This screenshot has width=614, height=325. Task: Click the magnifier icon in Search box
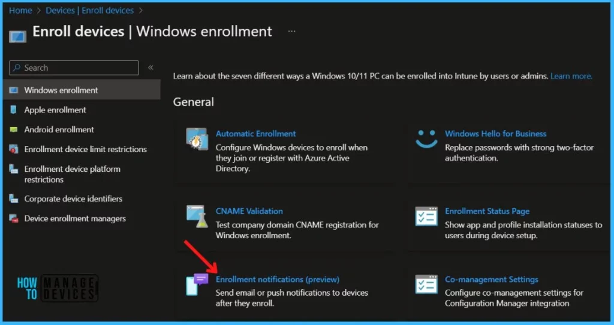16,68
